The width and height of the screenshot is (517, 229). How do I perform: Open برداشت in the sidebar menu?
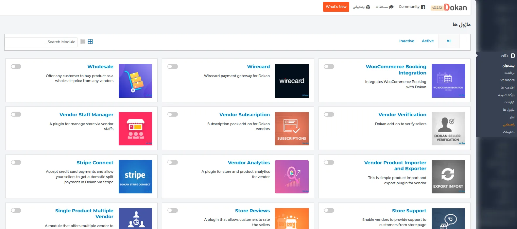tap(509, 73)
